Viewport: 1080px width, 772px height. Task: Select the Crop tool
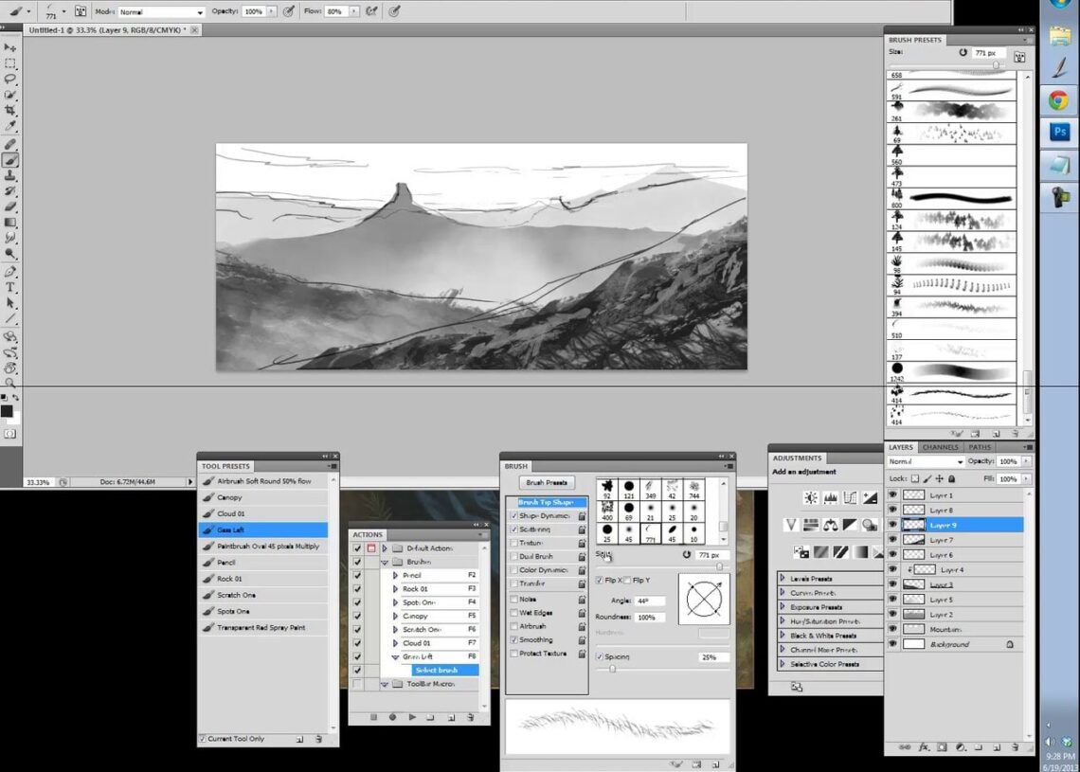tap(11, 109)
